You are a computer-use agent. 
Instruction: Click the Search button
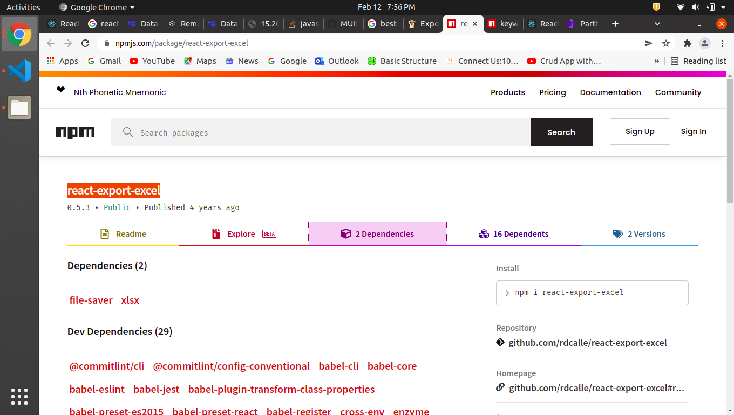(561, 132)
